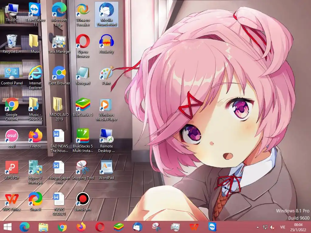Open Task Manager from the taskbar
Image resolution: width=311 pixels, height=233 pixels.
pyautogui.click(x=175, y=227)
